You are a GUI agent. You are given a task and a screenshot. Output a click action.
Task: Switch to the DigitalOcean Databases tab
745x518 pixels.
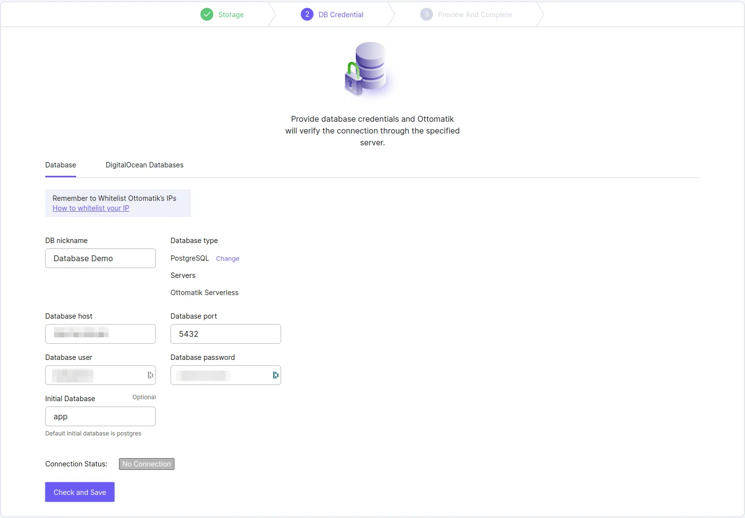coord(144,165)
